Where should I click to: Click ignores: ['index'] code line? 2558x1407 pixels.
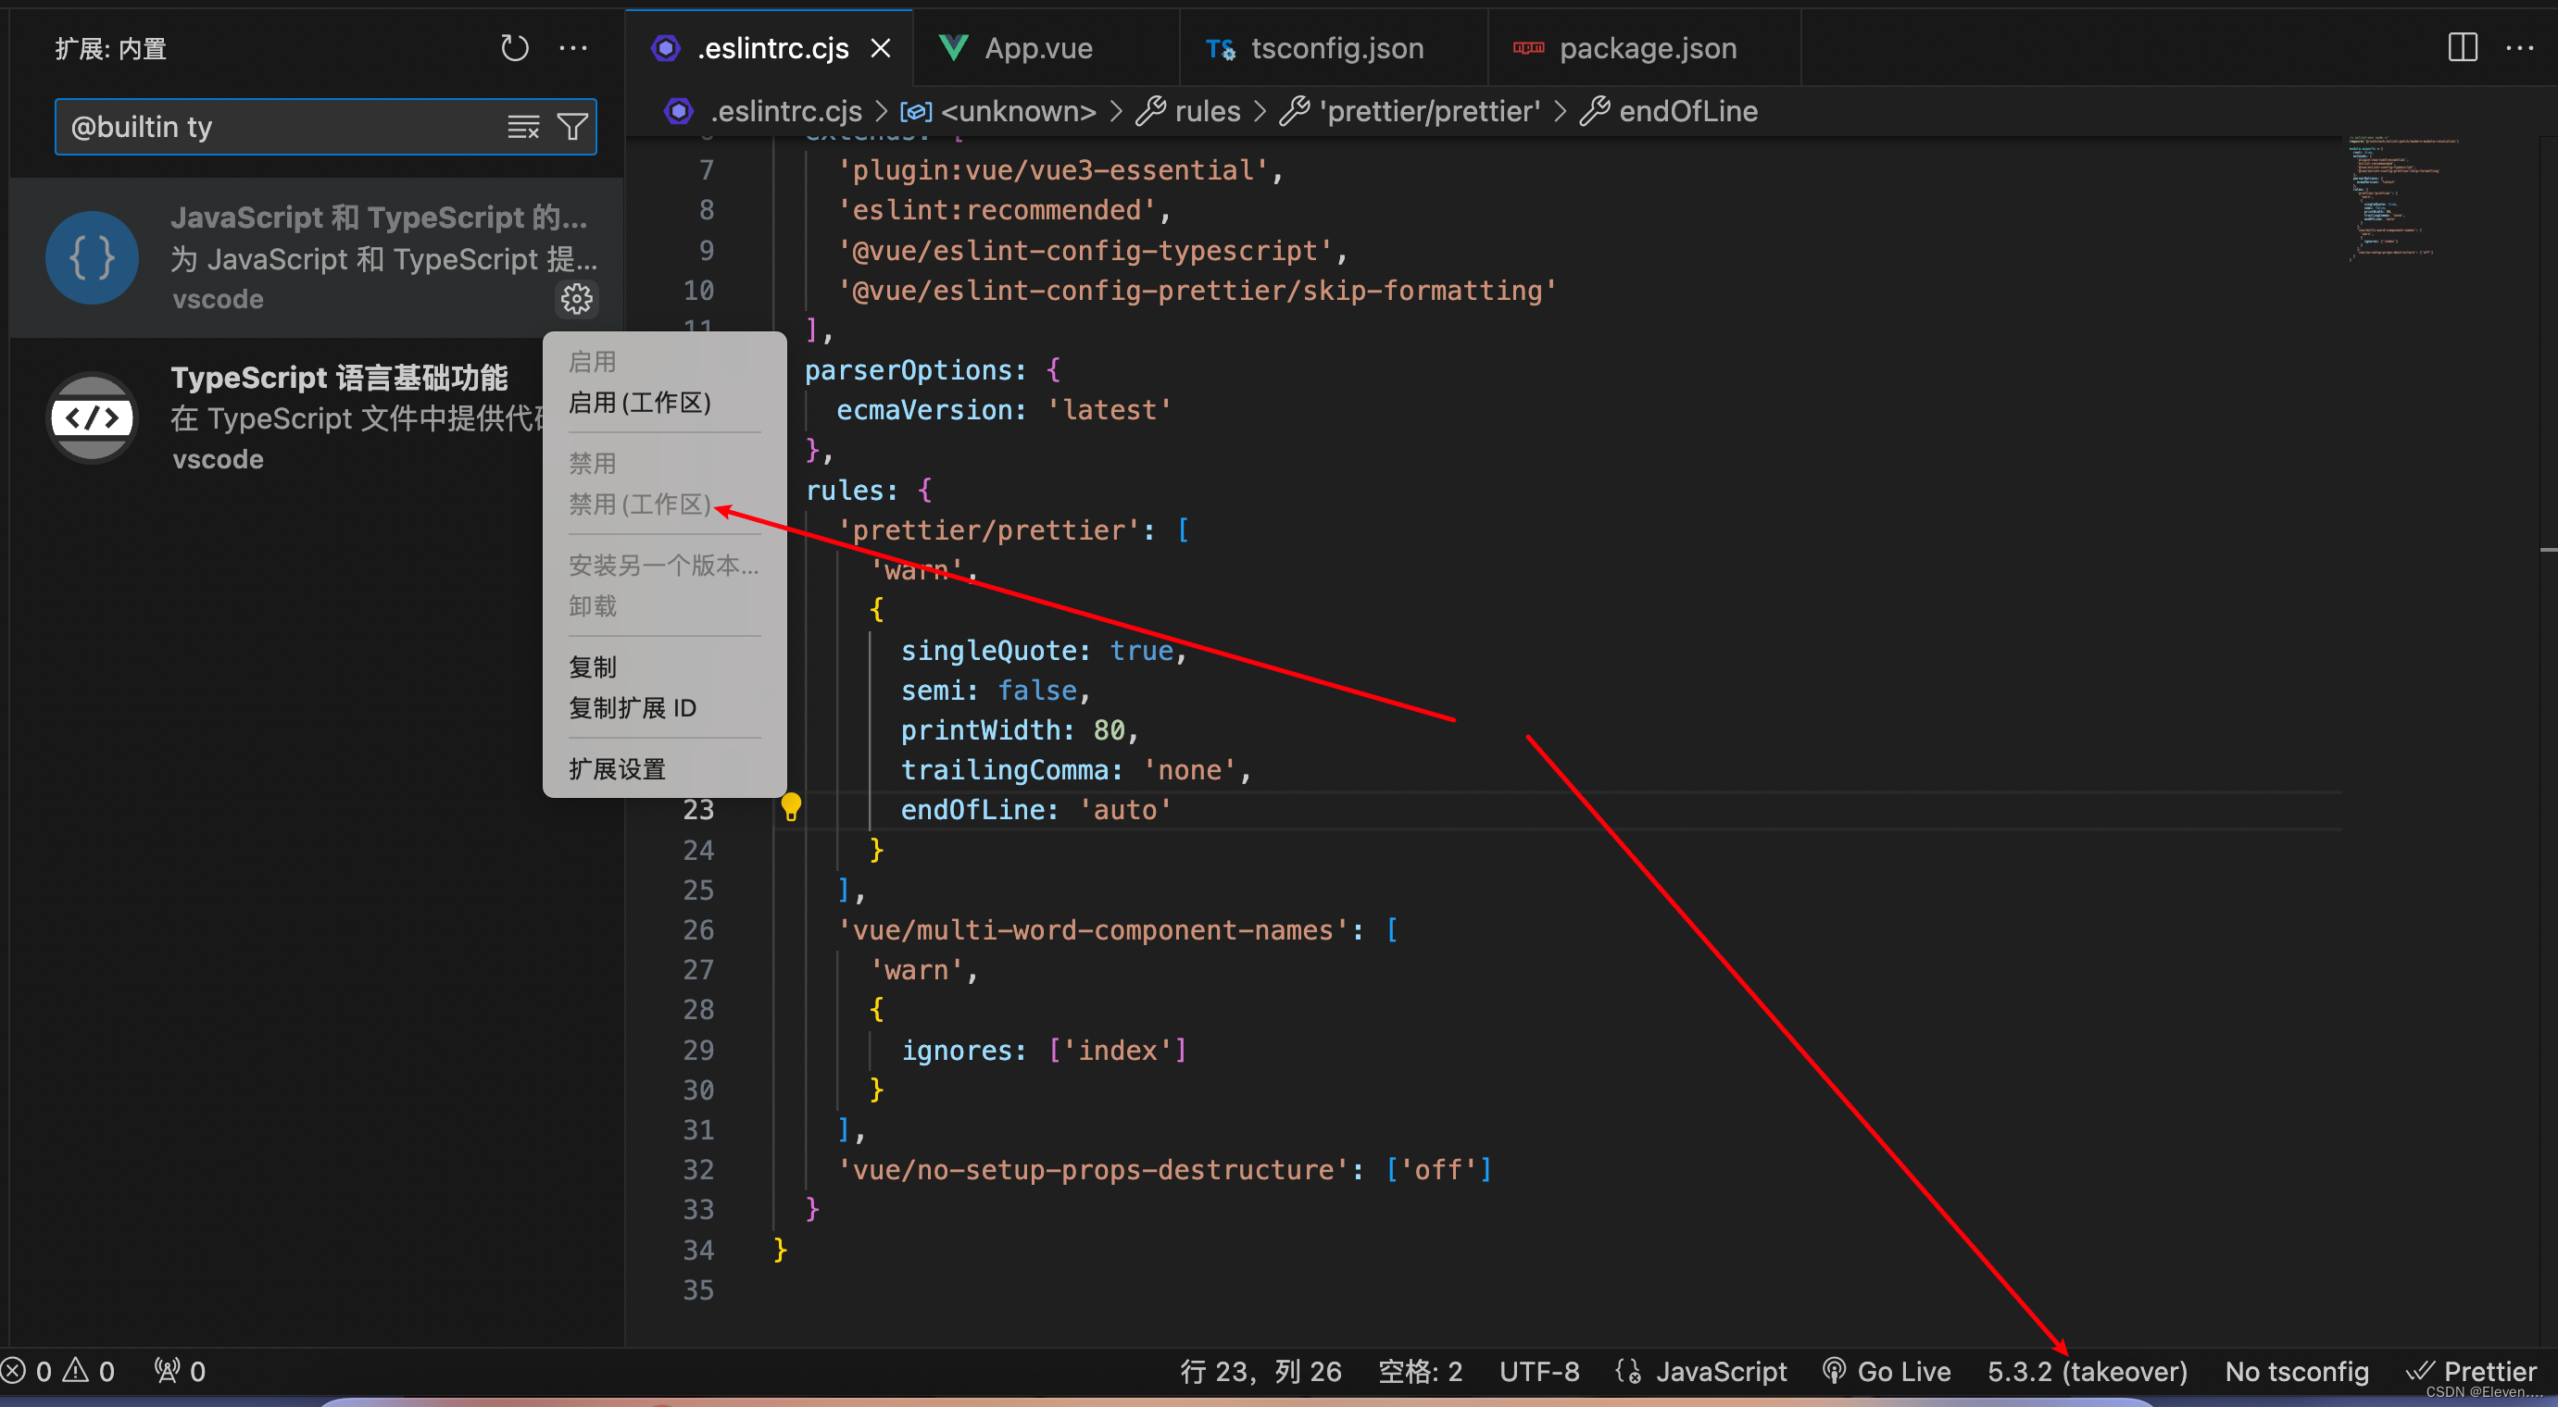coord(1044,1050)
